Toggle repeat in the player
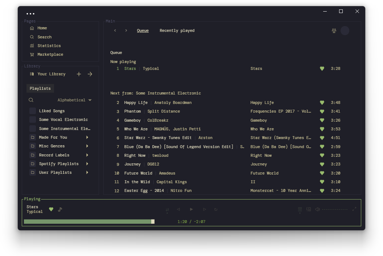The width and height of the screenshot is (383, 256). click(x=216, y=209)
